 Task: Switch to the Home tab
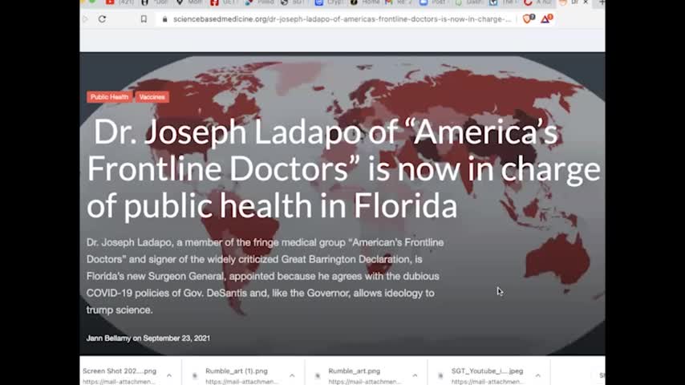(x=365, y=2)
